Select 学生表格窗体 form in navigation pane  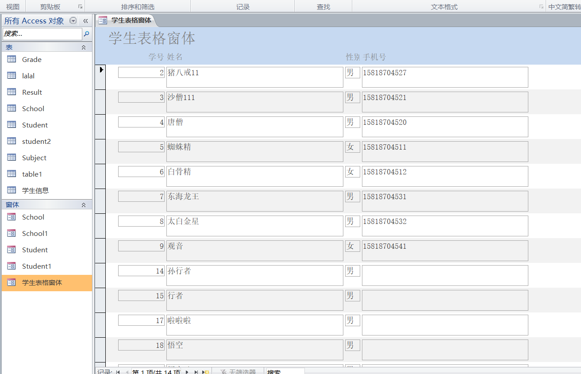42,282
